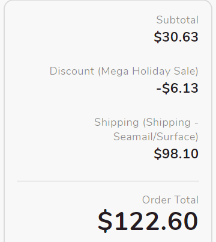Click the dollar sign of the order total
The height and width of the screenshot is (242, 216).
(105, 221)
